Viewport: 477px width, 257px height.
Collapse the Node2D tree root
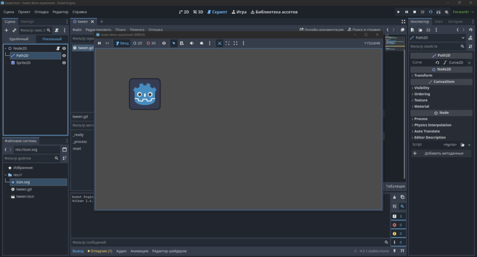click(x=6, y=48)
